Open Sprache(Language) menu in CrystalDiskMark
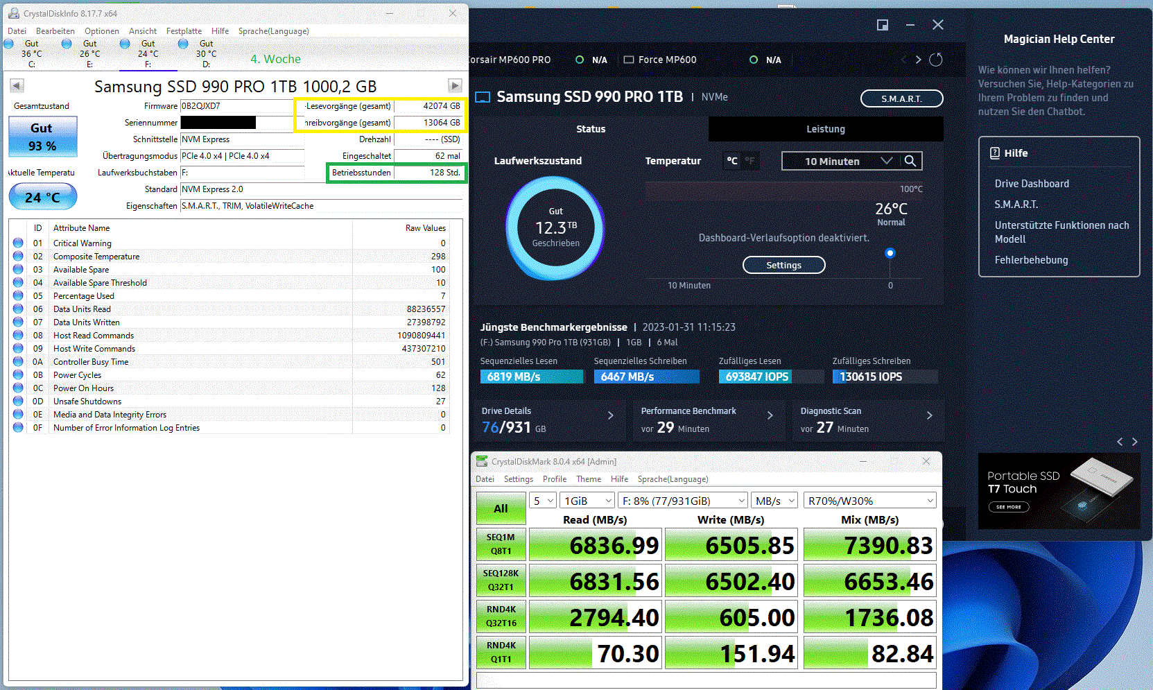 [673, 479]
